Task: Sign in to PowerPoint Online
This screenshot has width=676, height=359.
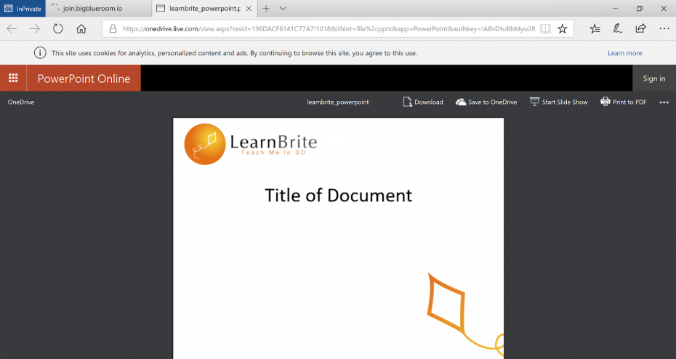Action: click(x=654, y=78)
